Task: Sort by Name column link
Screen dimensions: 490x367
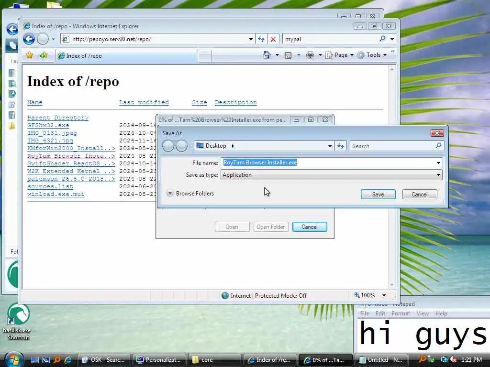Action: click(x=34, y=102)
